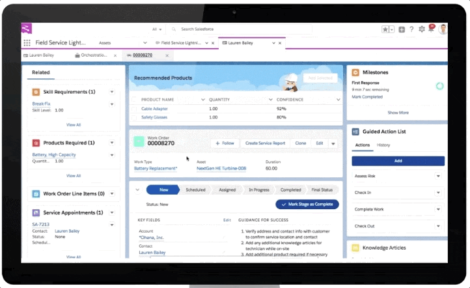470x288 pixels.
Task: Expand the Assess Risk action dropdown
Action: [438, 176]
